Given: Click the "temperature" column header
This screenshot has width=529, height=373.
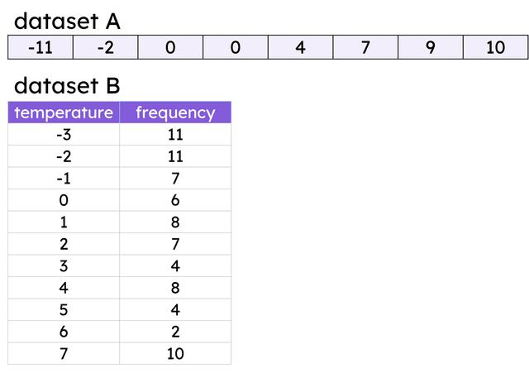Looking at the screenshot, I should (64, 112).
